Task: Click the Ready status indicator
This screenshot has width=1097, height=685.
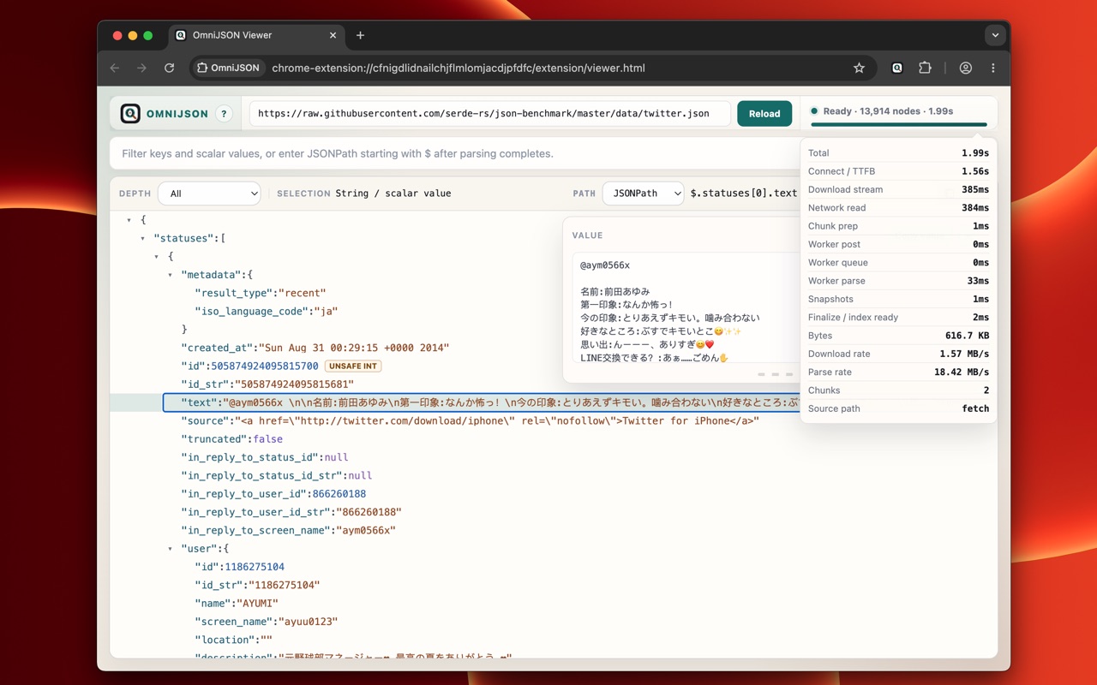Action: click(x=882, y=111)
